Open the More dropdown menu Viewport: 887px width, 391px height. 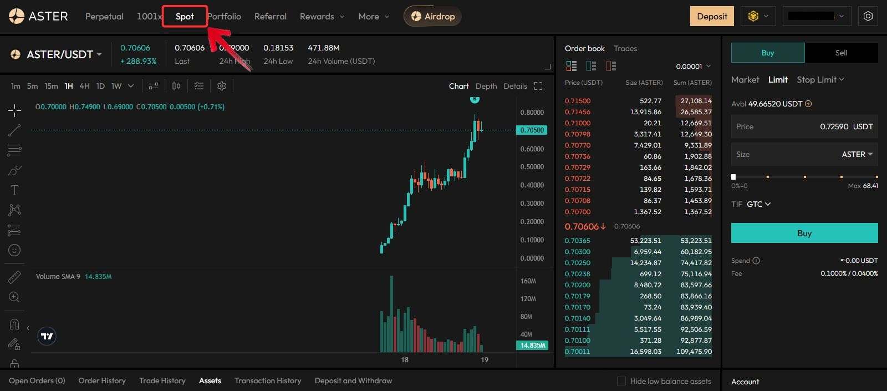(374, 16)
